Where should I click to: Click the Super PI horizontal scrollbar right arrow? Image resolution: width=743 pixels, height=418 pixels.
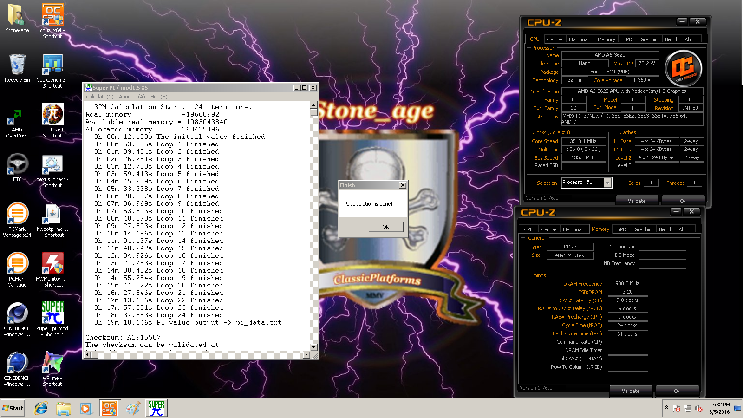[306, 355]
